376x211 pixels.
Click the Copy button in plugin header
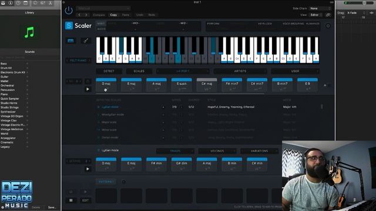click(x=113, y=15)
